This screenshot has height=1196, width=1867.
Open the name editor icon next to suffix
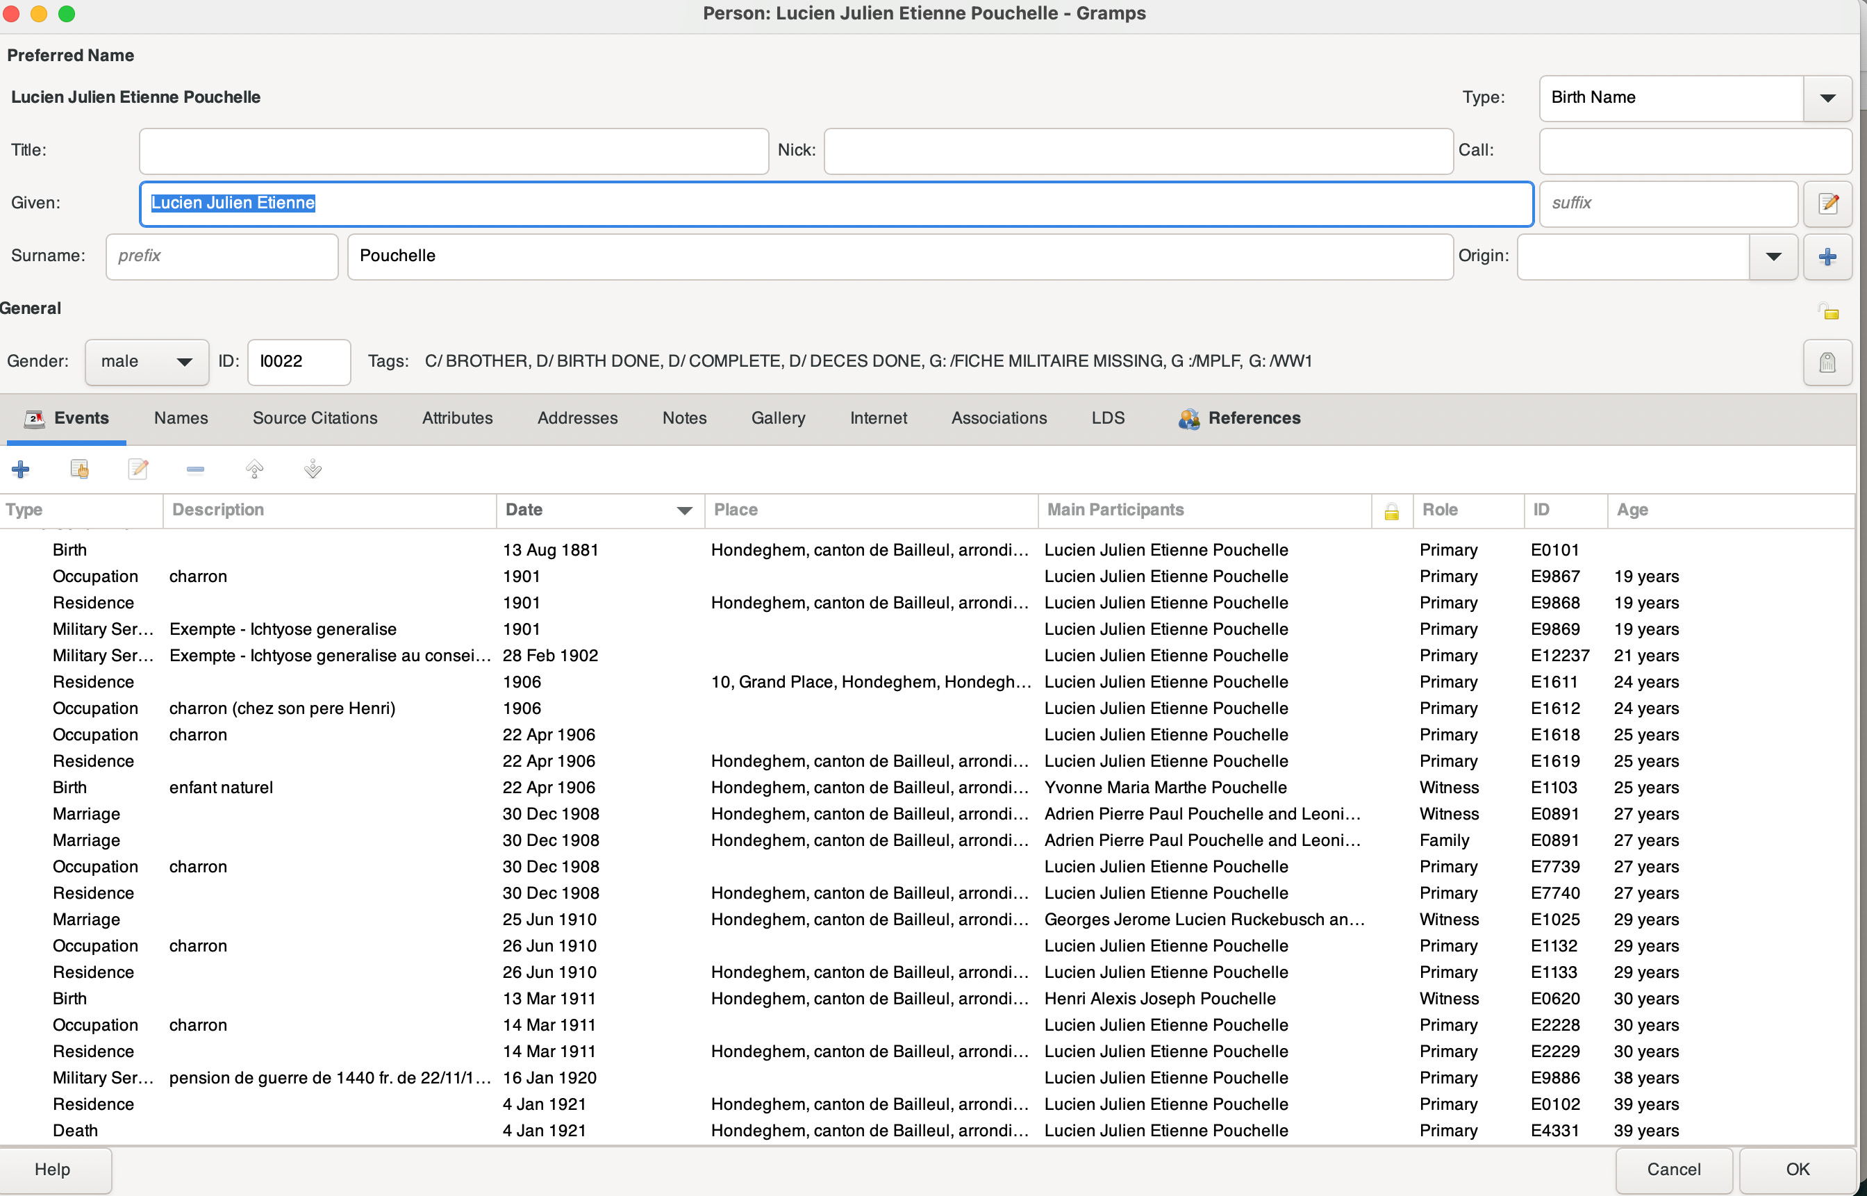(1828, 204)
